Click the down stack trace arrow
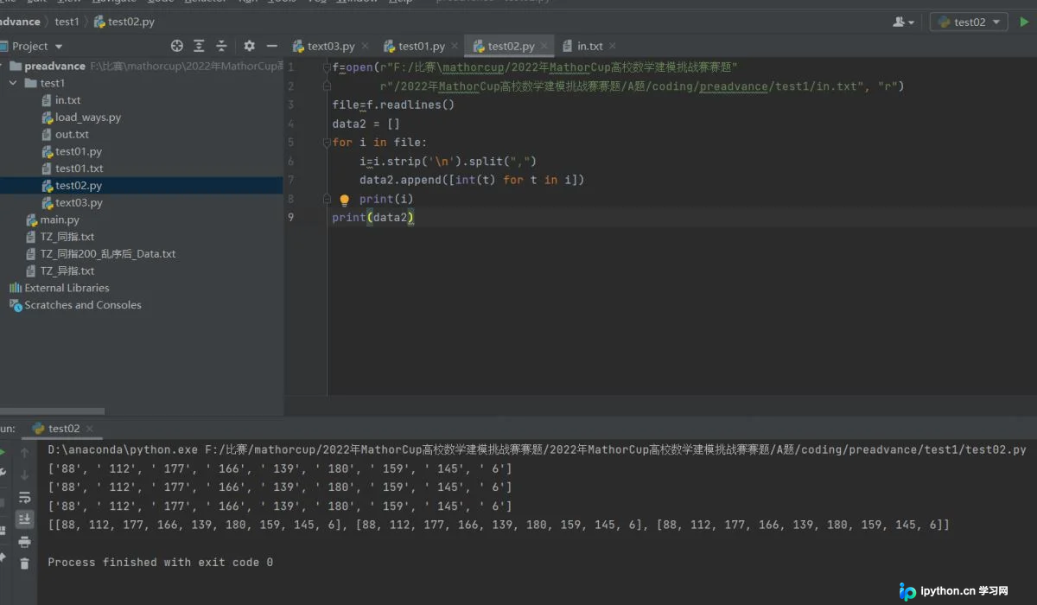Viewport: 1037px width, 605px height. 25,474
